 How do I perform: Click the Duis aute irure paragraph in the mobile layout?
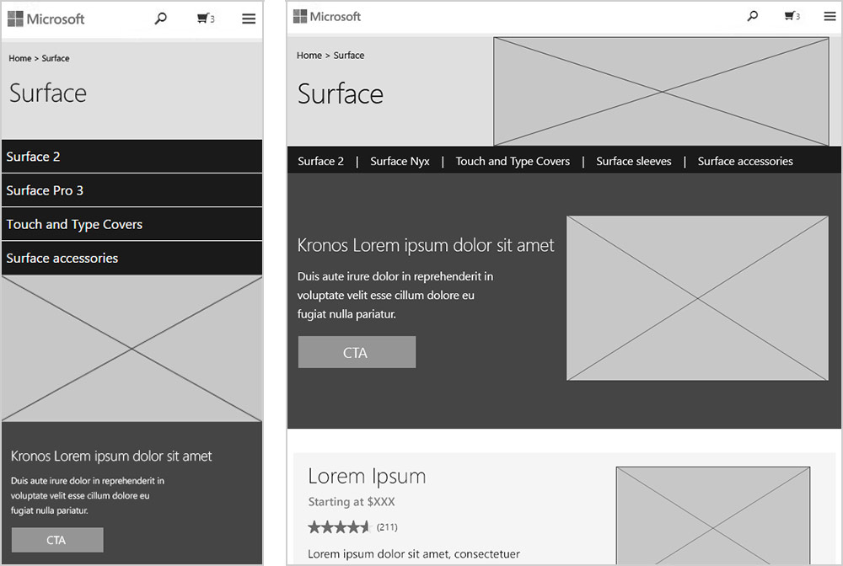[88, 495]
